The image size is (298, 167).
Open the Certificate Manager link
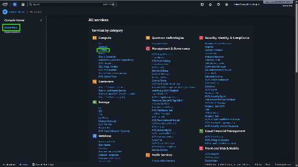pos(215,67)
